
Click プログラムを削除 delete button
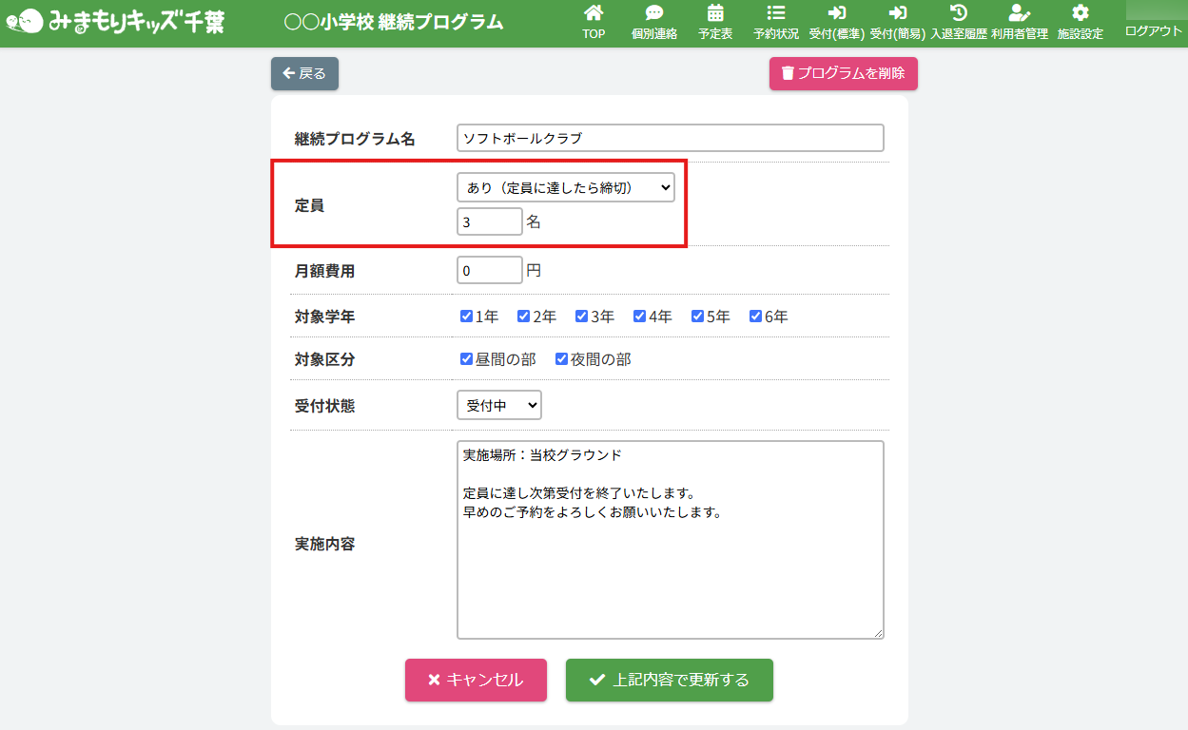click(843, 73)
